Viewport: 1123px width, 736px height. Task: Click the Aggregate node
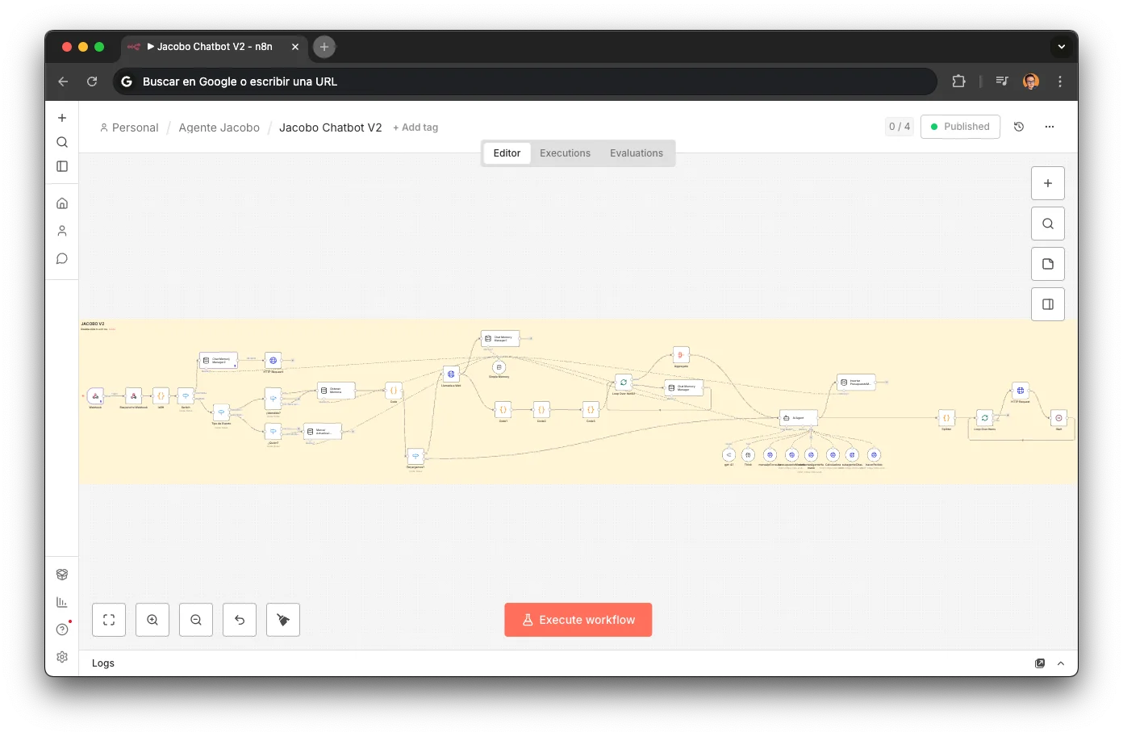[681, 354]
